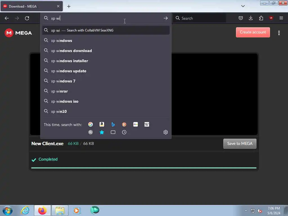Click the go arrow in the address bar
Image resolution: width=288 pixels, height=216 pixels.
165,18
